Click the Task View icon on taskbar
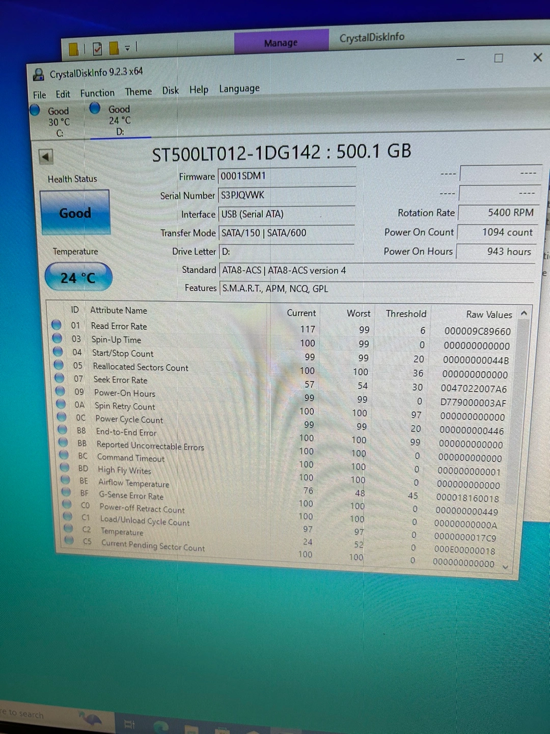 pyautogui.click(x=130, y=724)
